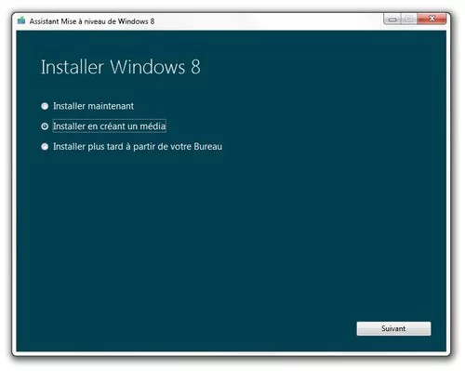Click the 'Installer Windows 8' heading

pos(121,67)
